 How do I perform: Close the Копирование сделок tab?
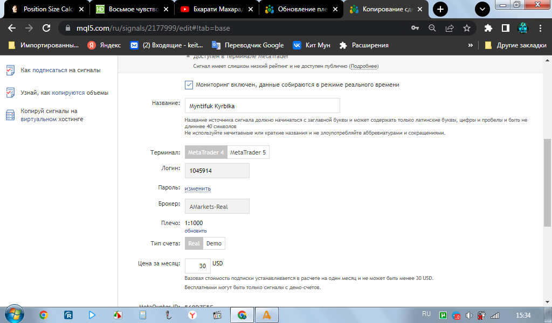[x=419, y=9]
